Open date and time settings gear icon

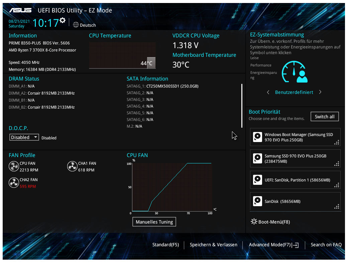63,20
